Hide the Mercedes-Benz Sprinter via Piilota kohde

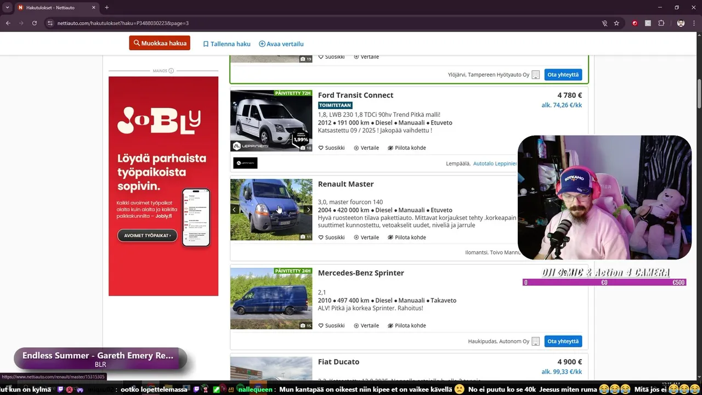point(406,325)
